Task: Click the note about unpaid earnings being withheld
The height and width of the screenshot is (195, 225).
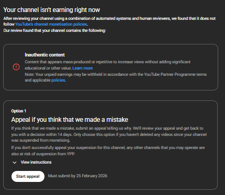Action: 116,77
